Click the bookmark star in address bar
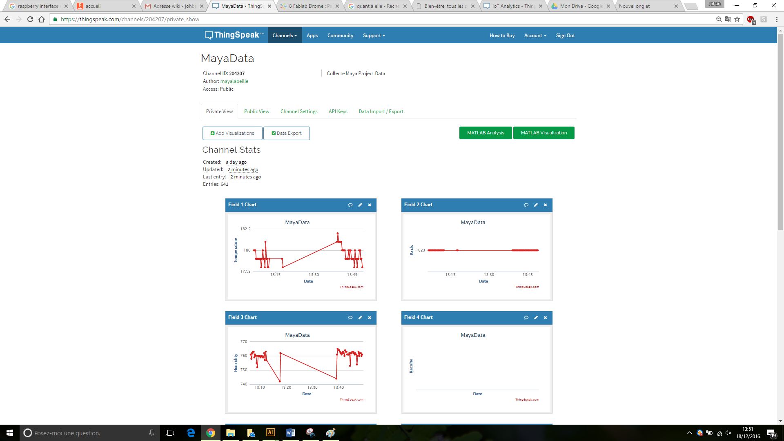 (737, 19)
